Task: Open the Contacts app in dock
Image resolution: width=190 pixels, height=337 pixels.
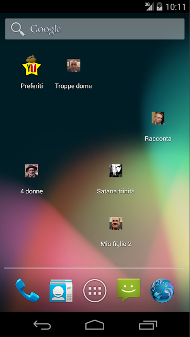Action: pos(61,291)
